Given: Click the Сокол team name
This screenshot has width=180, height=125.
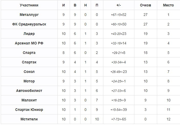Looking at the screenshot, I should (x=29, y=72).
